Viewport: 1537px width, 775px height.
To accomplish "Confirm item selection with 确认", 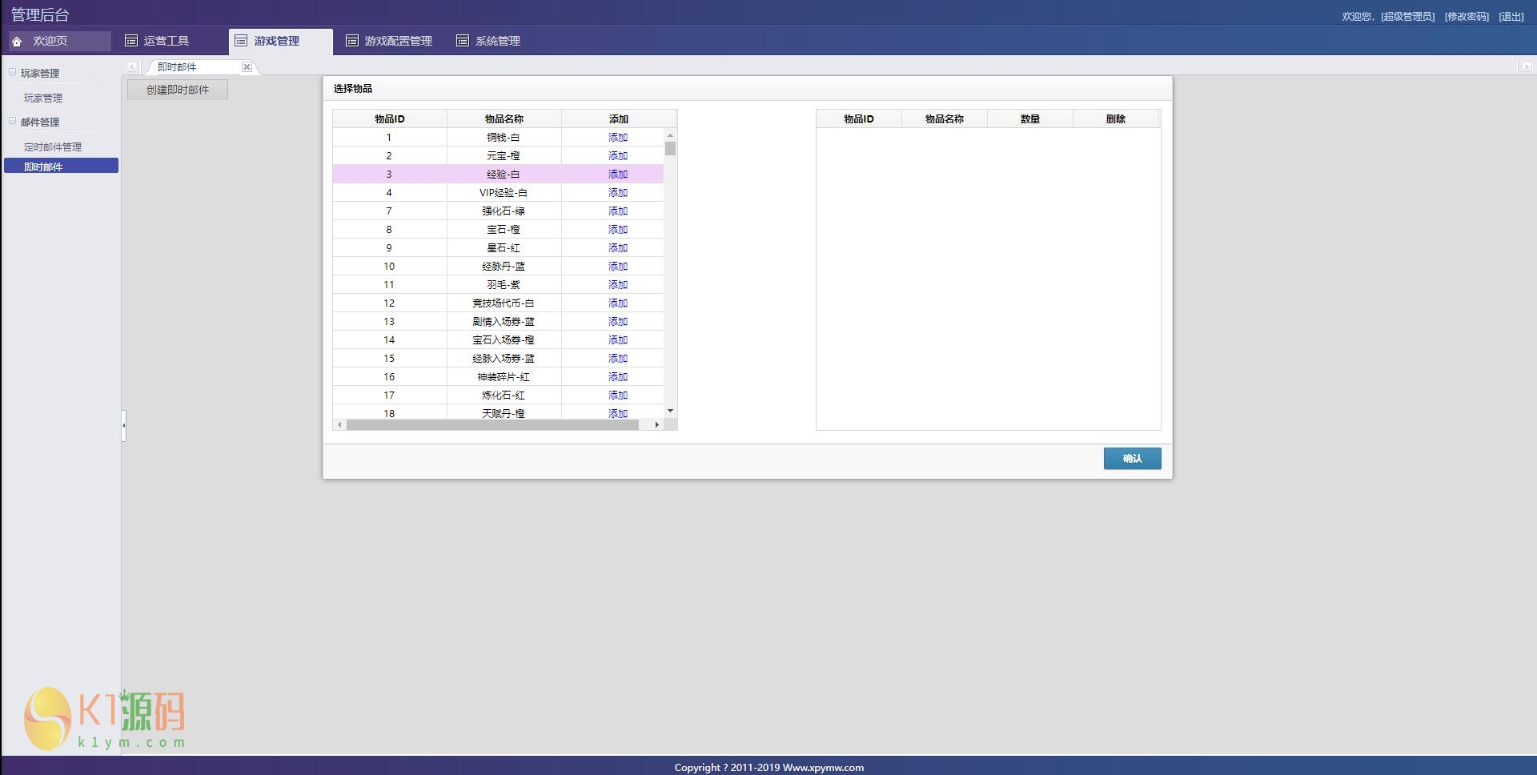I will point(1132,459).
